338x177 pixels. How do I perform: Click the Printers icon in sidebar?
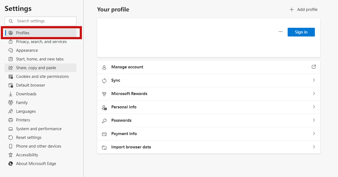[11, 120]
